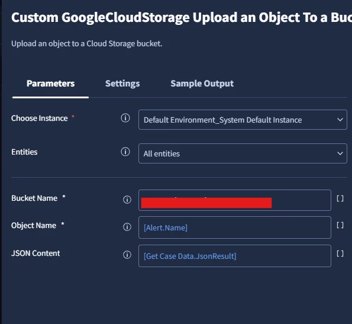The image size is (352, 324).
Task: Show info tooltip for Bucket Name
Action: pos(127,200)
